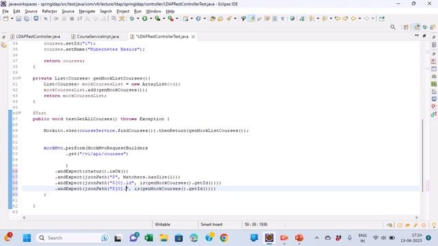Click the Smart Insert status bar field

click(x=211, y=225)
